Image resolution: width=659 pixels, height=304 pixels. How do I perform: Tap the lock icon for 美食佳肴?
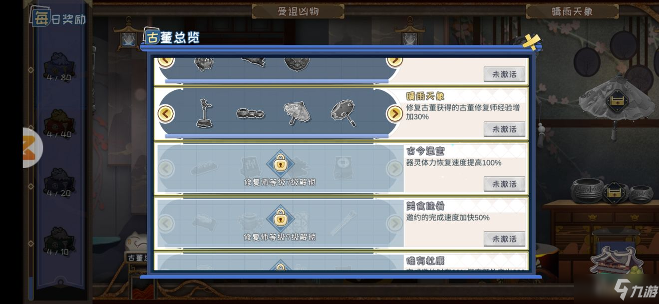point(280,218)
